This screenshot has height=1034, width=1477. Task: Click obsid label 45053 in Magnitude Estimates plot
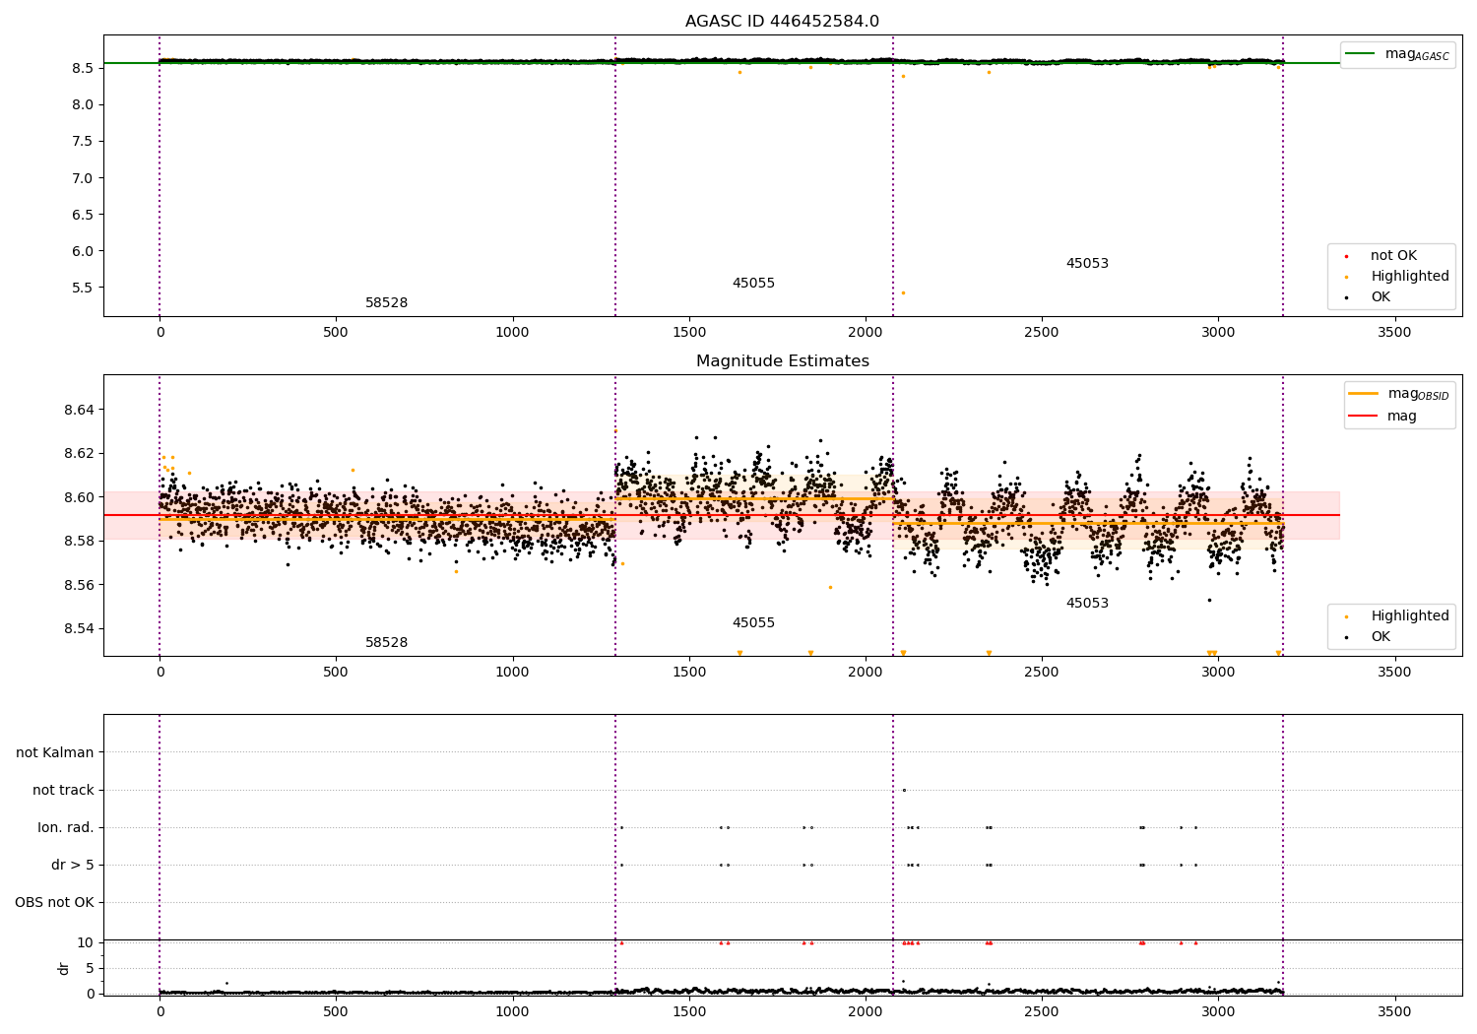[1087, 604]
